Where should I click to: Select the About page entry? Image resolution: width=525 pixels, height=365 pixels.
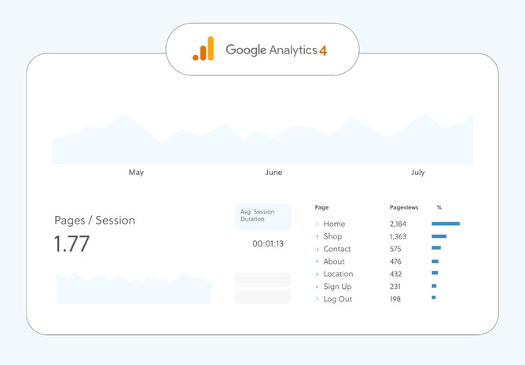pos(334,261)
